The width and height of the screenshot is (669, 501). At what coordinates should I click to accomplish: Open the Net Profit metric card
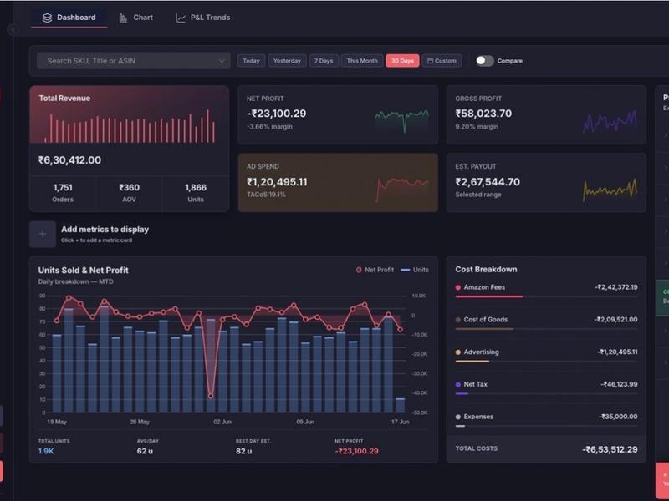pos(338,115)
